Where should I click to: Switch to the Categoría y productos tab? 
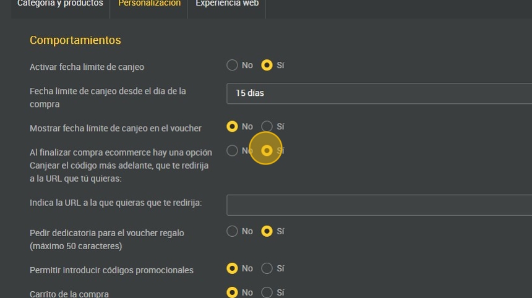click(x=60, y=4)
